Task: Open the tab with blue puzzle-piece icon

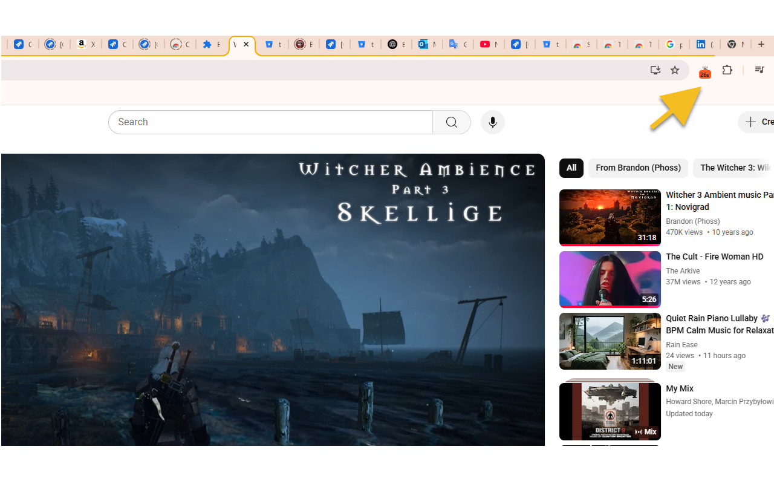Action: tap(211, 44)
